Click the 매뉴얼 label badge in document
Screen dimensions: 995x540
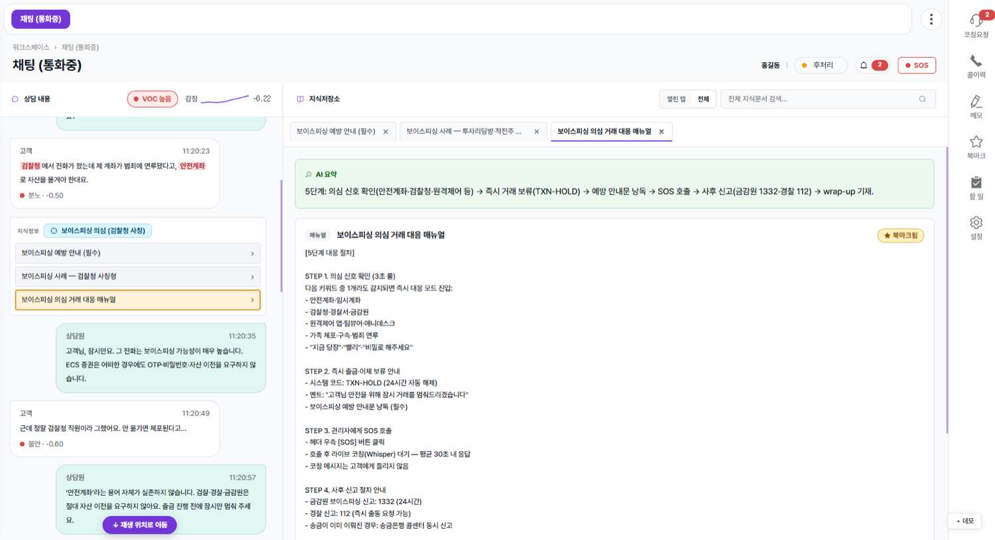(x=318, y=235)
